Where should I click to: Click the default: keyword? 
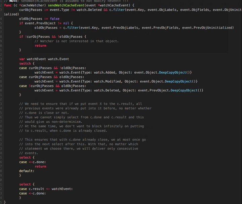pos(27,171)
